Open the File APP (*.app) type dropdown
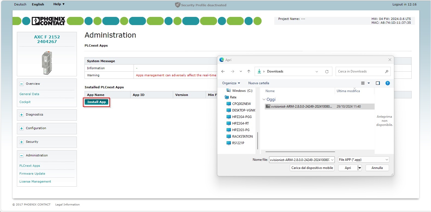 point(363,160)
